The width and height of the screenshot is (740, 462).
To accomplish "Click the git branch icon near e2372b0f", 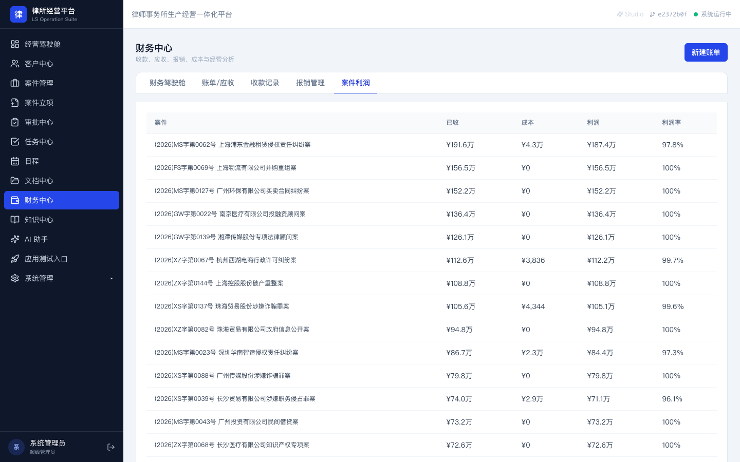I will [653, 14].
